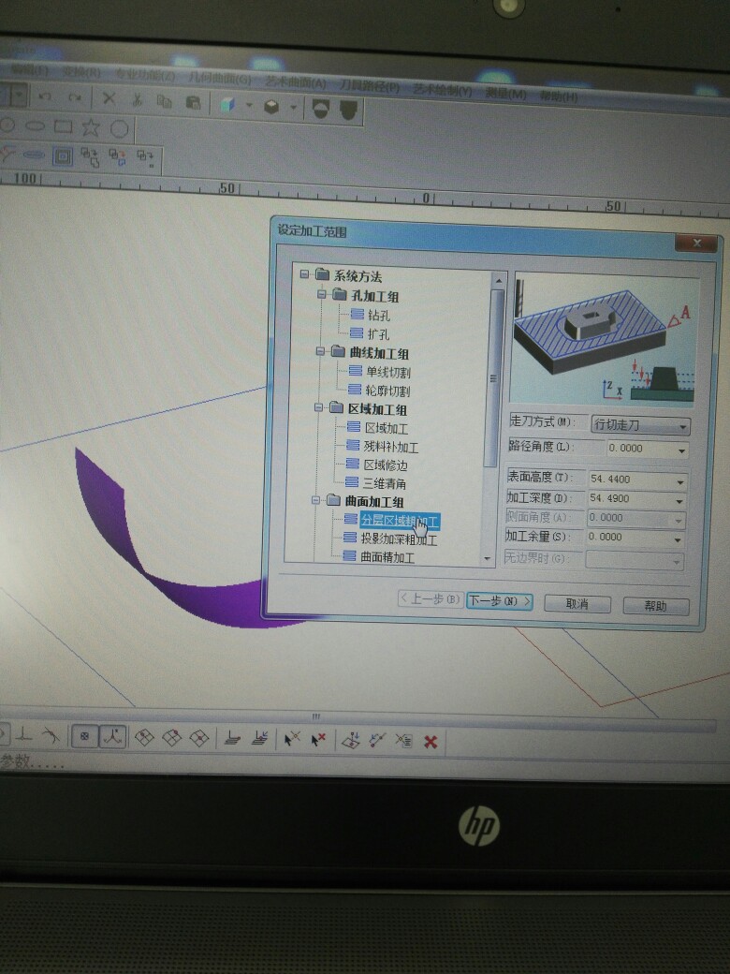Open the 加工余量 dropdown arrow
Screen dimensions: 730x974
678,539
